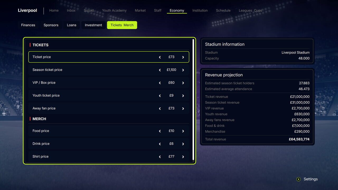Click the Total revenue amount £64,583,774
338x190 pixels.
click(299, 139)
